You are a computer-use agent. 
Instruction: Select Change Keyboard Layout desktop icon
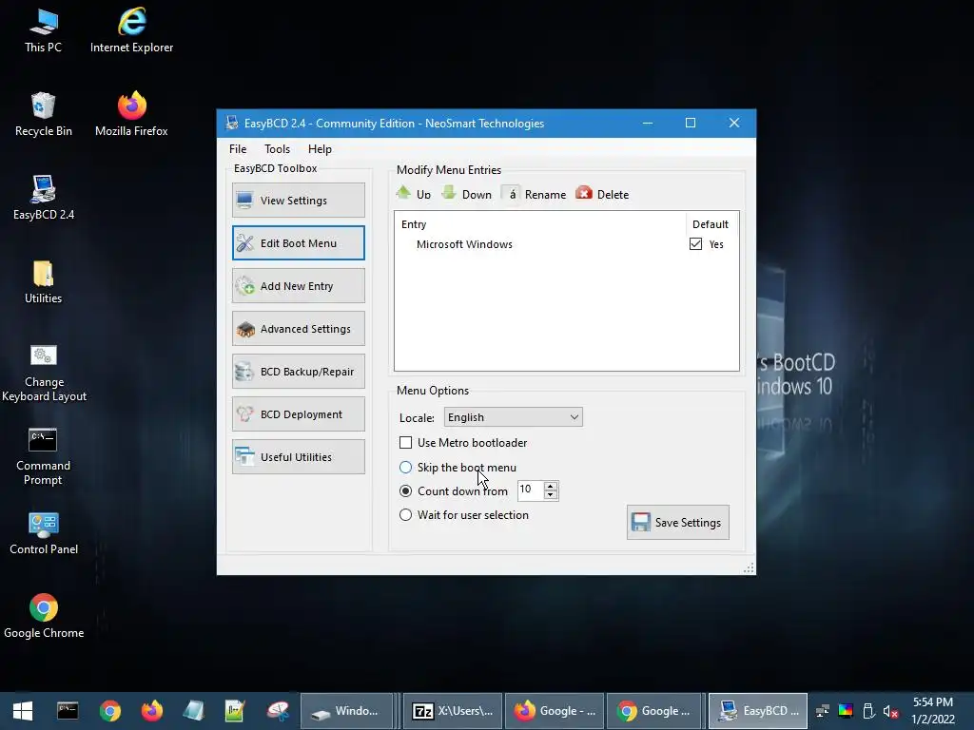tap(44, 374)
